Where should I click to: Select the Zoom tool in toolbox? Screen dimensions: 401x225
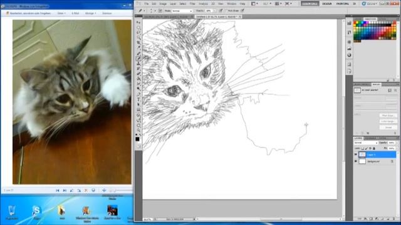coord(138,130)
